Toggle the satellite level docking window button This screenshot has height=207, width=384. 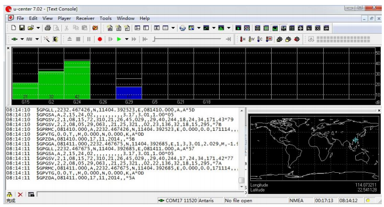click(275, 28)
